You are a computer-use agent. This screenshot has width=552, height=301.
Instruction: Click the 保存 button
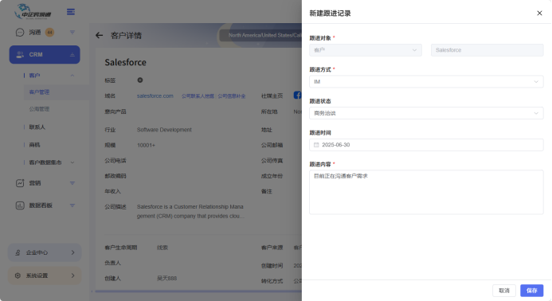coord(531,291)
